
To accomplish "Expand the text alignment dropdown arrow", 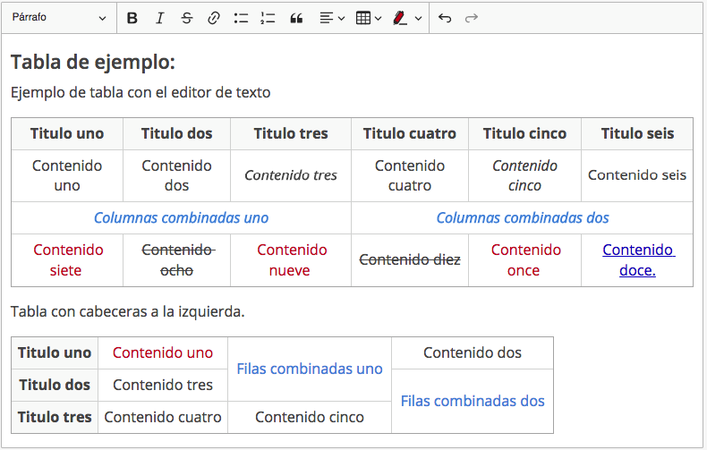I will 342,18.
